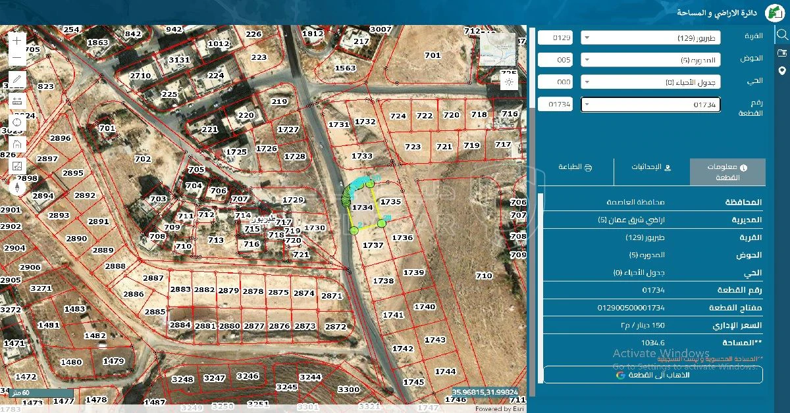This screenshot has width=790, height=413.
Task: Select parcel 1563 on the map
Action: pos(346,68)
